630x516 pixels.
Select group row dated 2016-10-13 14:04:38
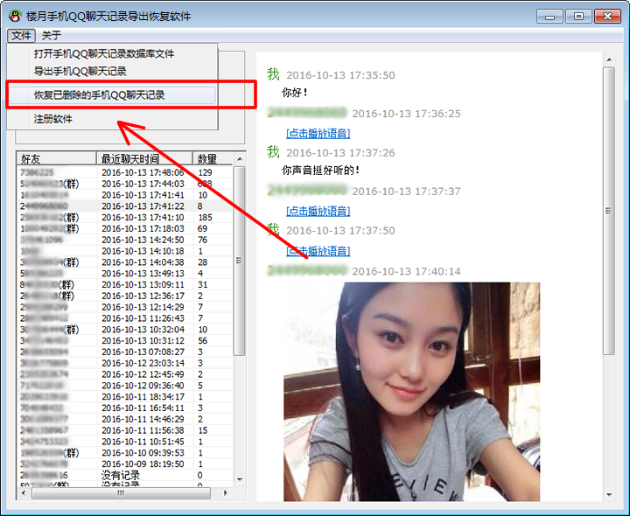point(124,262)
